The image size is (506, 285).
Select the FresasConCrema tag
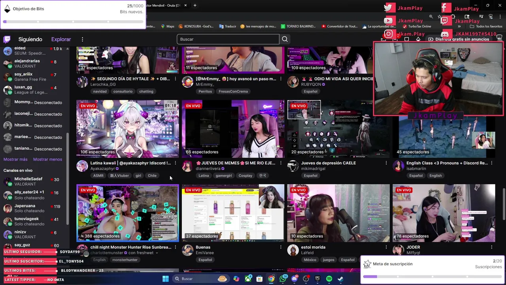[233, 91]
